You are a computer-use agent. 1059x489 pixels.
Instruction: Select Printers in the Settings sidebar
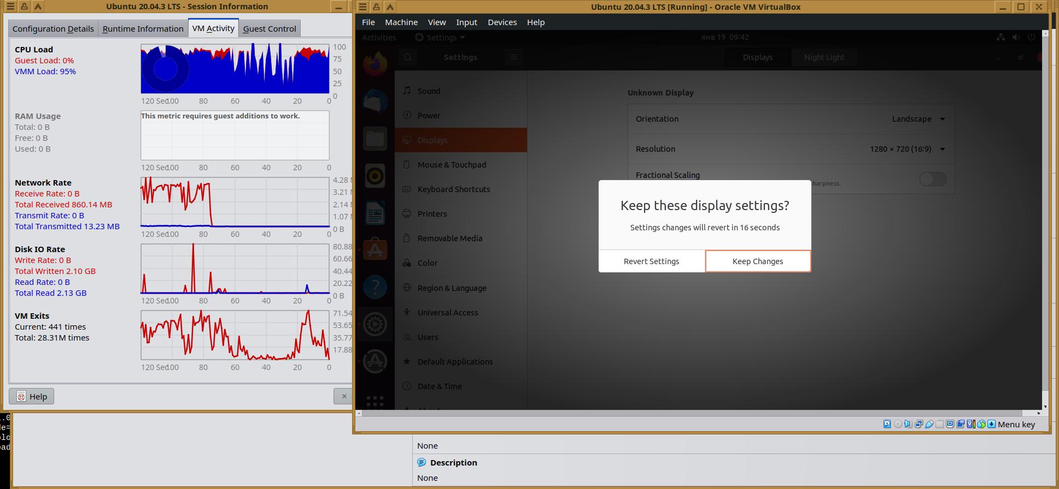click(x=461, y=214)
